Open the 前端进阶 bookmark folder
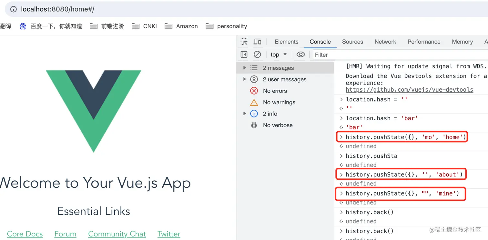 [x=107, y=26]
